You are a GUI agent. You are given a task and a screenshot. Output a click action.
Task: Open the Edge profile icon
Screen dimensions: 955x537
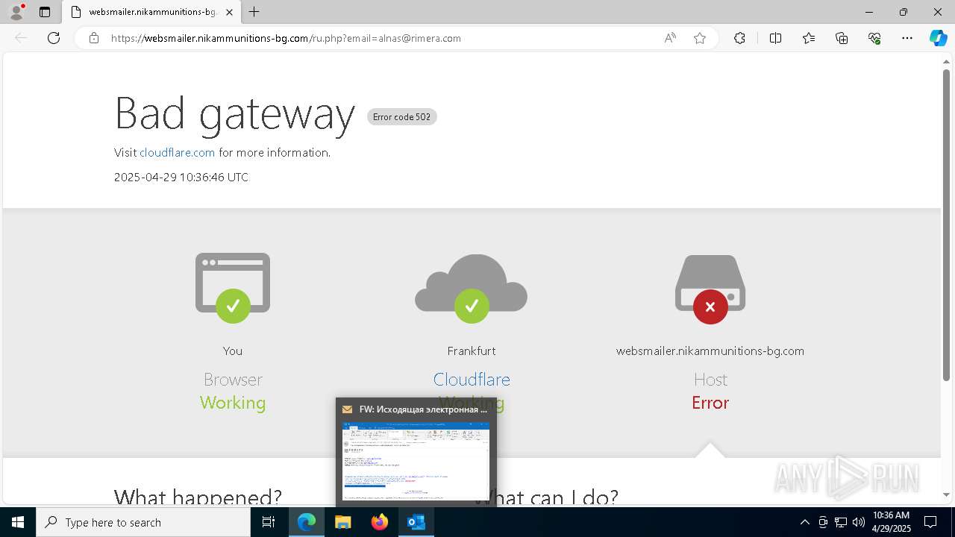click(x=16, y=12)
